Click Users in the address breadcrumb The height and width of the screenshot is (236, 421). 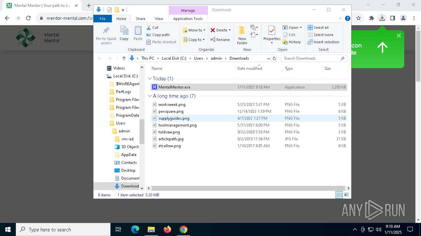point(199,58)
